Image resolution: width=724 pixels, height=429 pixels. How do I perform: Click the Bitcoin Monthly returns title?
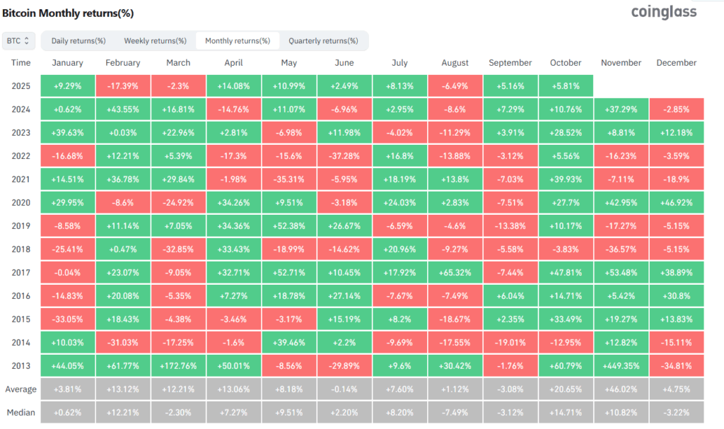point(69,13)
